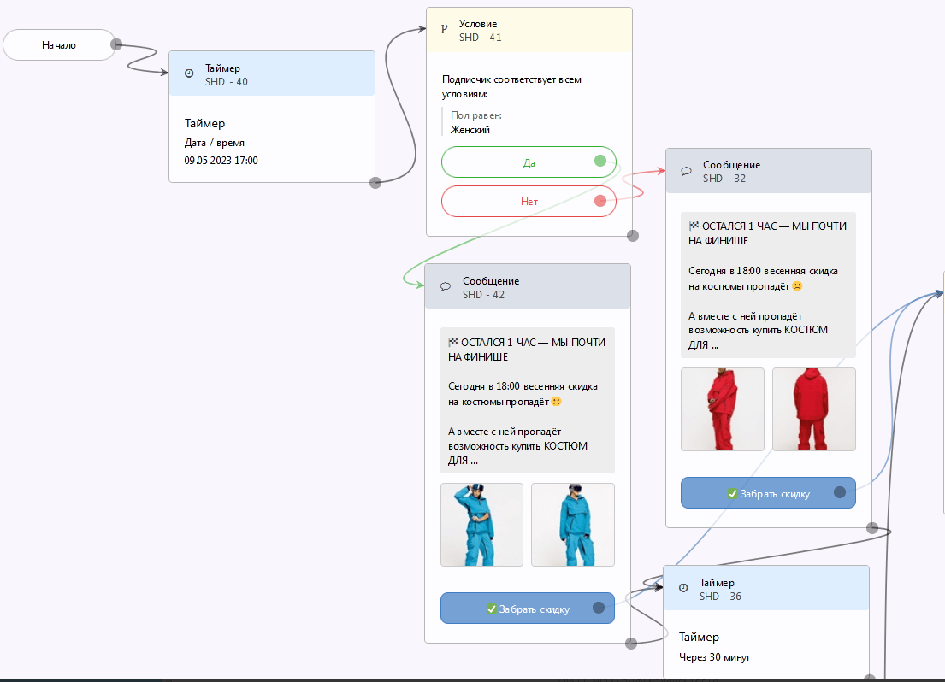Select the Начало start node
The image size is (945, 682).
tap(58, 45)
